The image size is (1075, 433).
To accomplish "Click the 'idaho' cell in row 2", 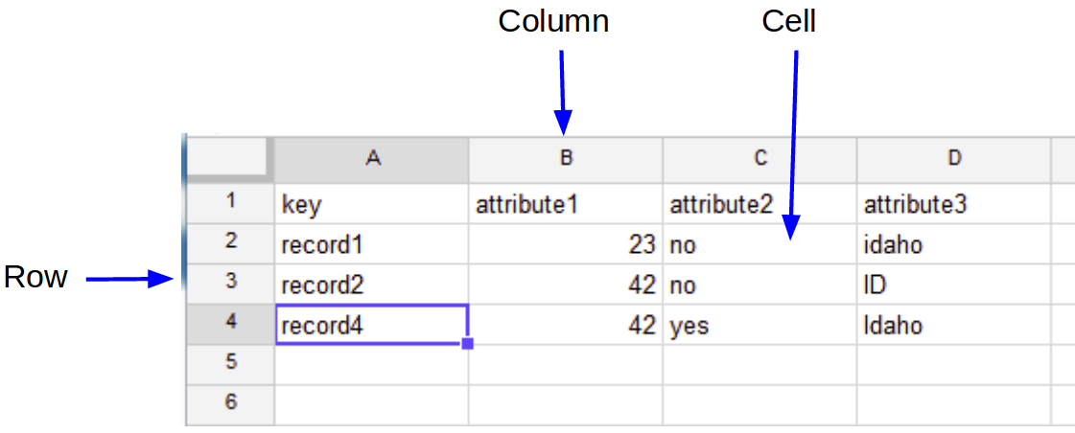I will click(953, 243).
